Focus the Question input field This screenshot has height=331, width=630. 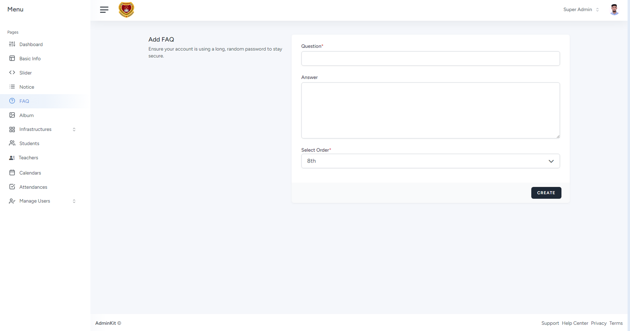coord(430,59)
